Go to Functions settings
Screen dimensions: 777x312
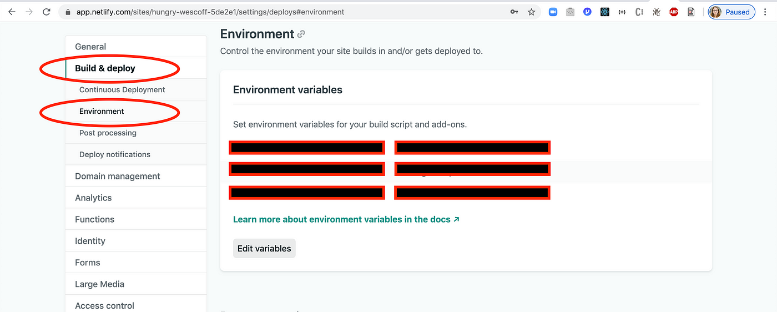pos(136,220)
